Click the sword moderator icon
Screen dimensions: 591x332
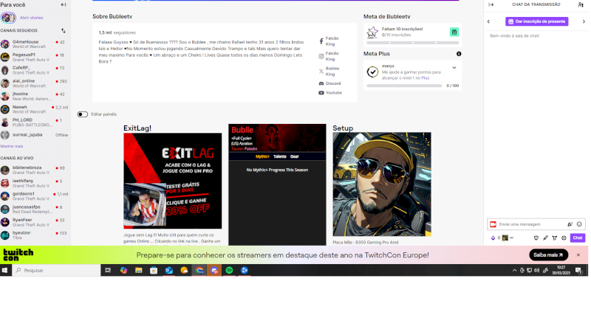(x=545, y=238)
